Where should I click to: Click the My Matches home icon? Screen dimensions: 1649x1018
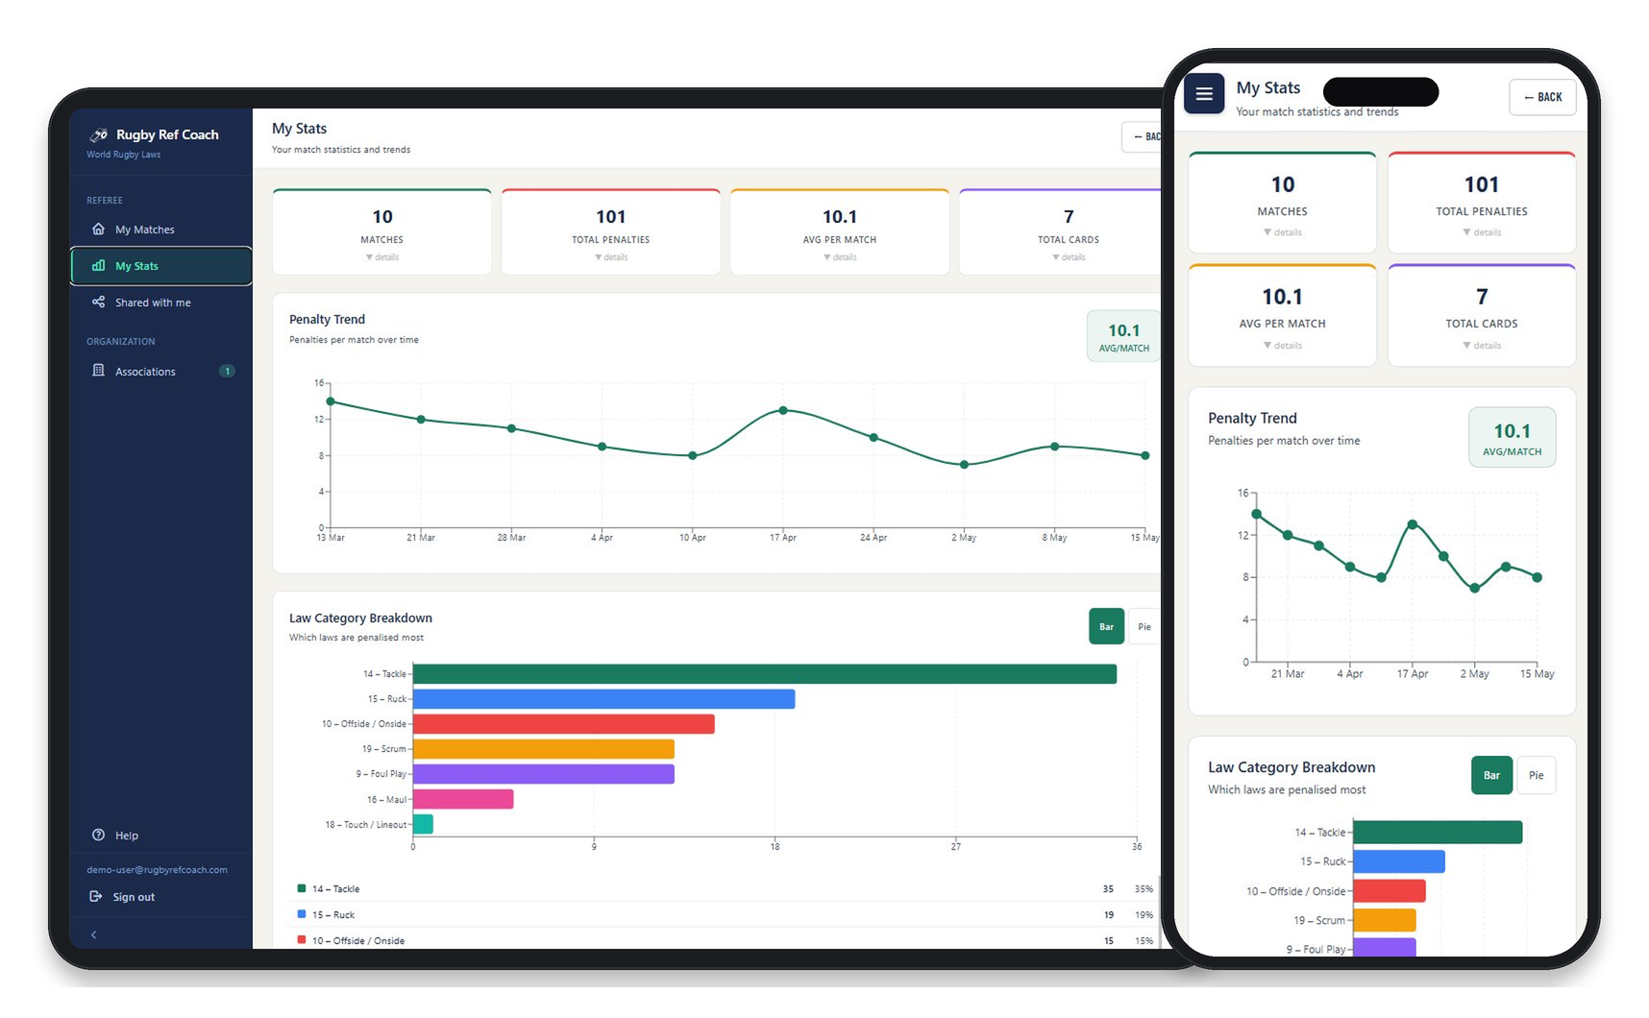pos(98,229)
